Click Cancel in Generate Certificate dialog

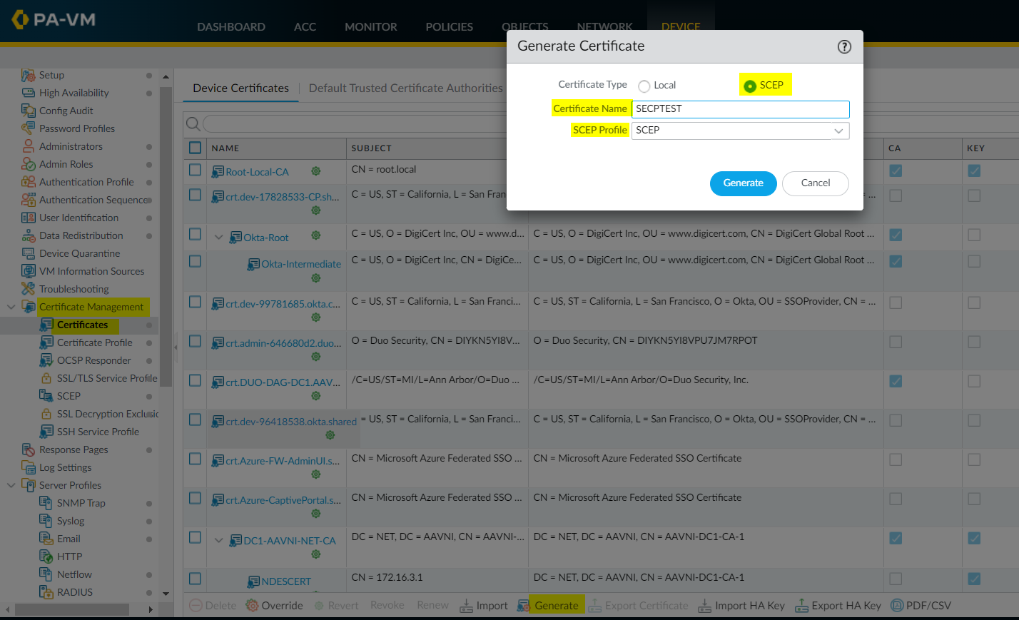815,183
